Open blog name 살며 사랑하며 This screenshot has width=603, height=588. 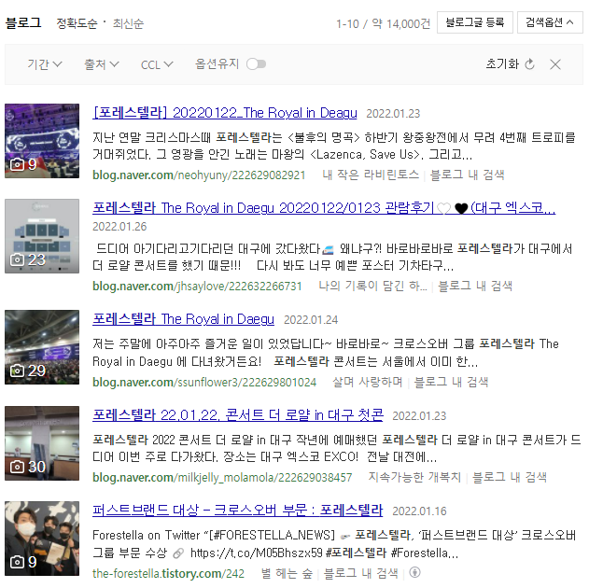point(367,383)
